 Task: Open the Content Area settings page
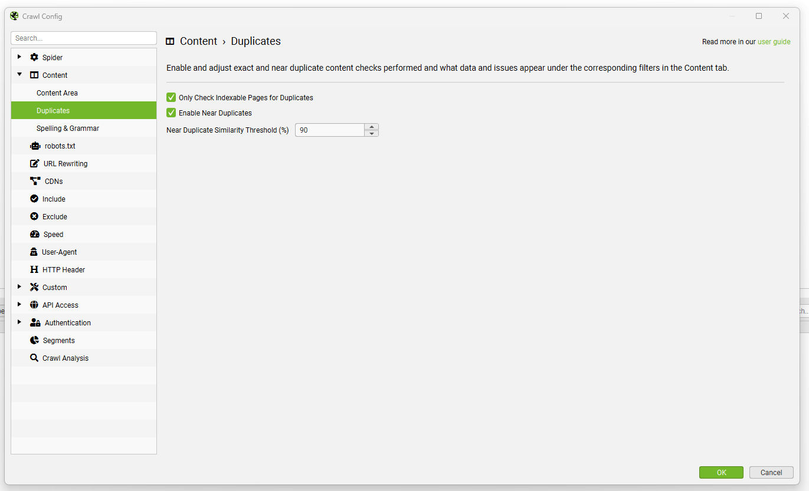pyautogui.click(x=57, y=93)
